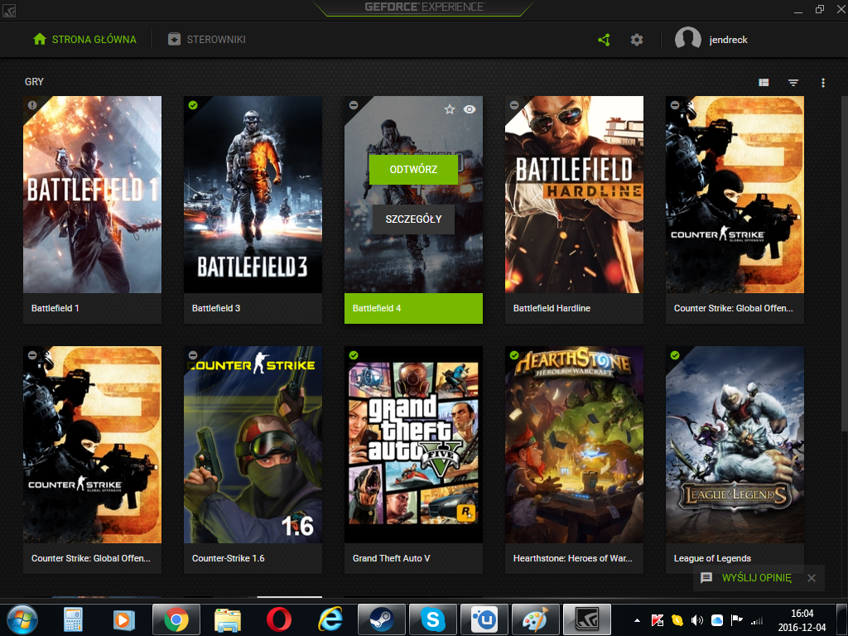Open Paint from the taskbar
Viewport: 848px width, 636px height.
point(536,619)
